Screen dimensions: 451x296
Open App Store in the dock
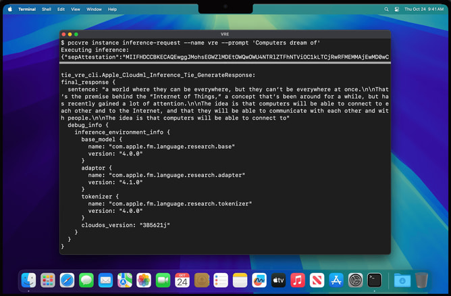point(336,280)
